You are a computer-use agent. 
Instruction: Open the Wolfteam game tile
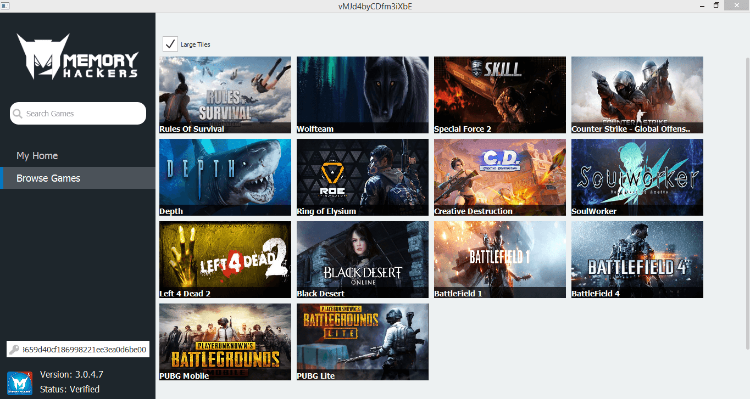[363, 95]
